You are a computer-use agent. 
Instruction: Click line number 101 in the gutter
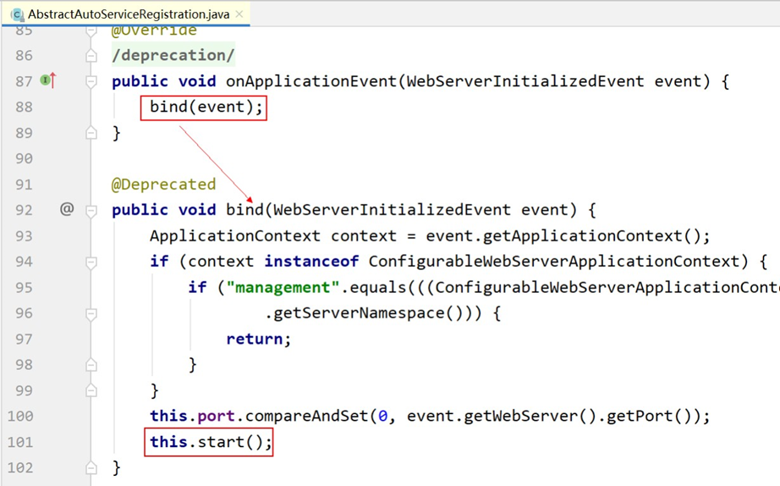click(20, 442)
